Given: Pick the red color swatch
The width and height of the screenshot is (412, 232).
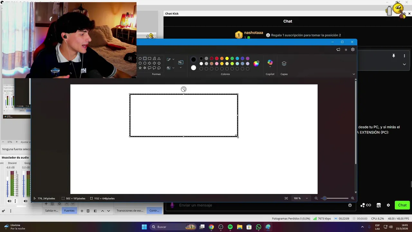Looking at the screenshot, I should [x=217, y=58].
